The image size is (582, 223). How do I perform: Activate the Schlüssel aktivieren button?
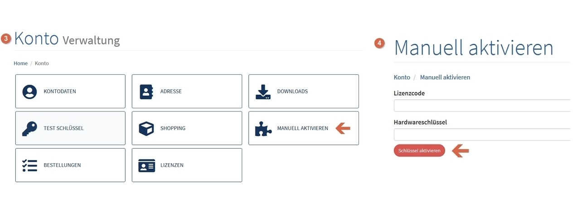419,150
